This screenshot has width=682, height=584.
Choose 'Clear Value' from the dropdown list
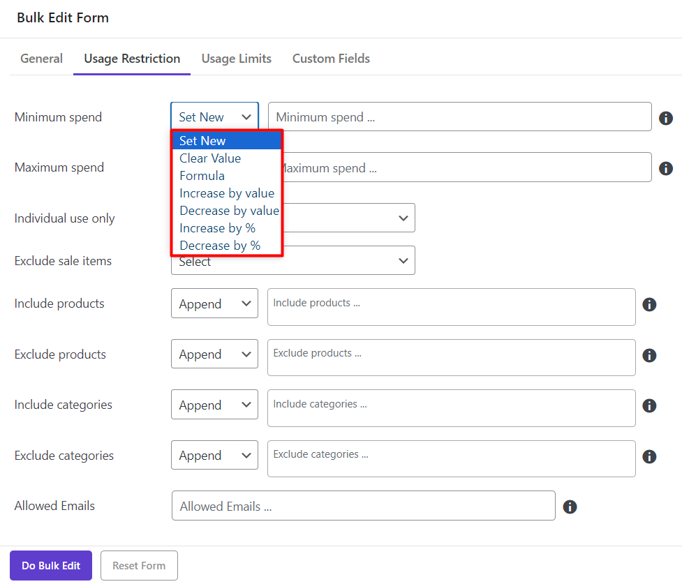click(210, 158)
